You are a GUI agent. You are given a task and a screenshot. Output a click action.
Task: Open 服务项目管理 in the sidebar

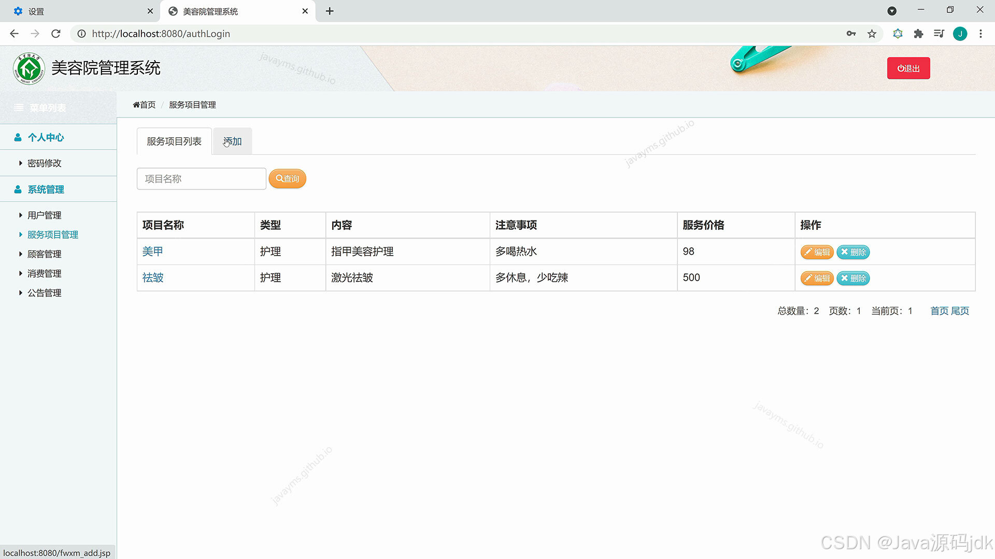tap(52, 234)
